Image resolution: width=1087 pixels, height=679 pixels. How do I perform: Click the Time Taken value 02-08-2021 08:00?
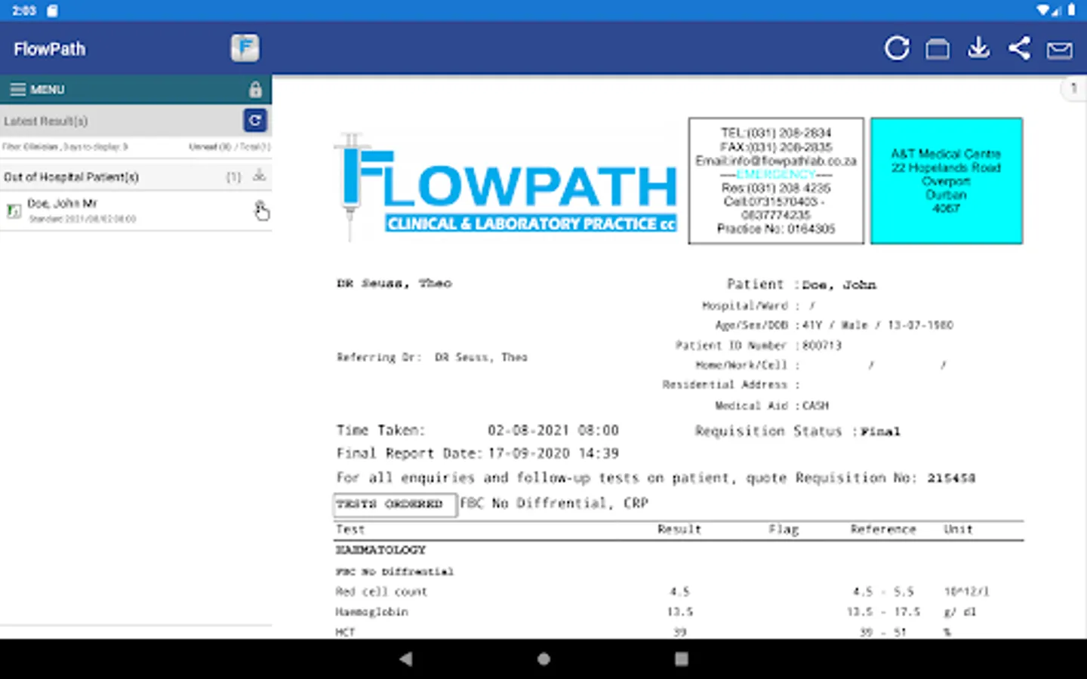tap(553, 430)
